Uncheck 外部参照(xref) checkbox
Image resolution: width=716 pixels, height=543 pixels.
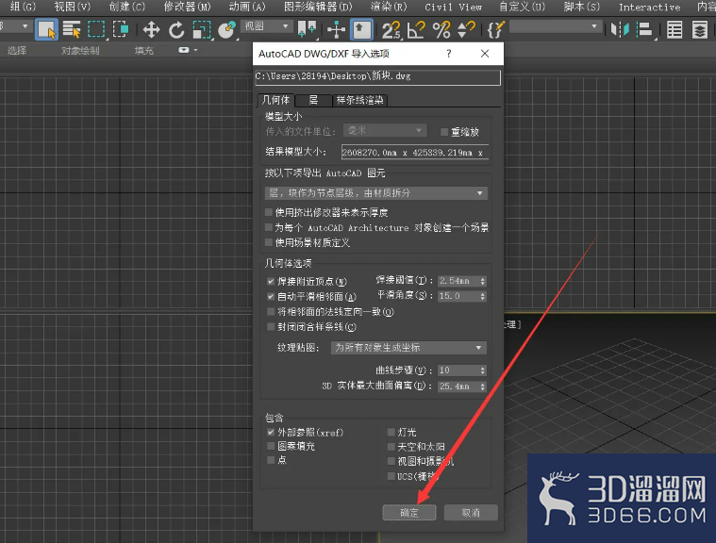point(271,432)
